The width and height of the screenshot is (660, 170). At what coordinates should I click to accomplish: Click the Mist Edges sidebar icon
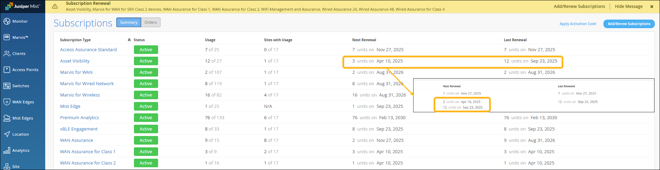point(7,118)
